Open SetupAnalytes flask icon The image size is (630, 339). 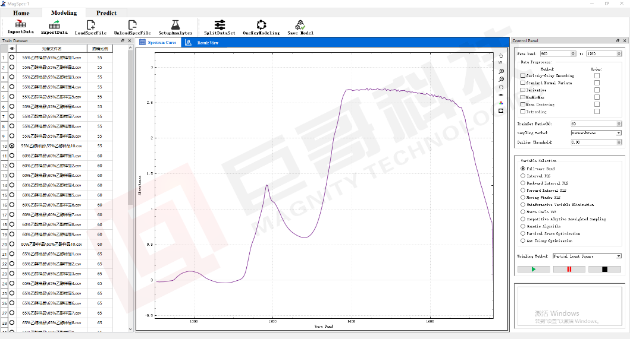tap(175, 24)
